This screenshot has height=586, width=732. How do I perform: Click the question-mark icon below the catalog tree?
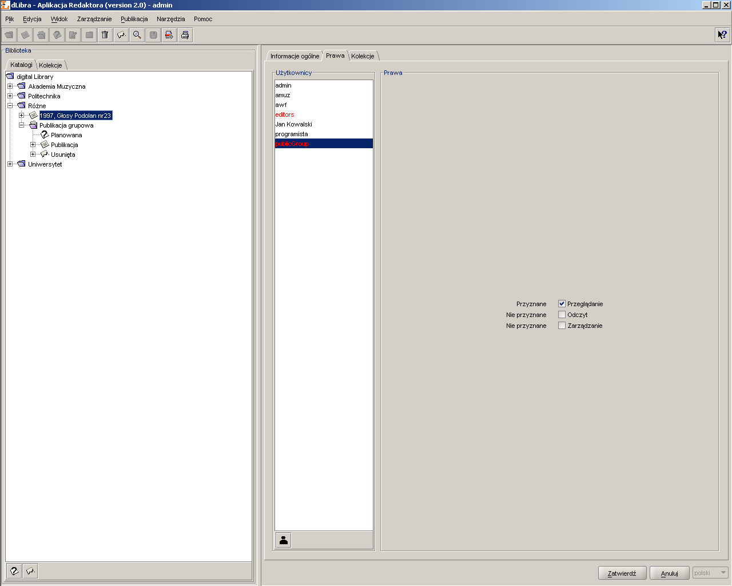tap(14, 571)
